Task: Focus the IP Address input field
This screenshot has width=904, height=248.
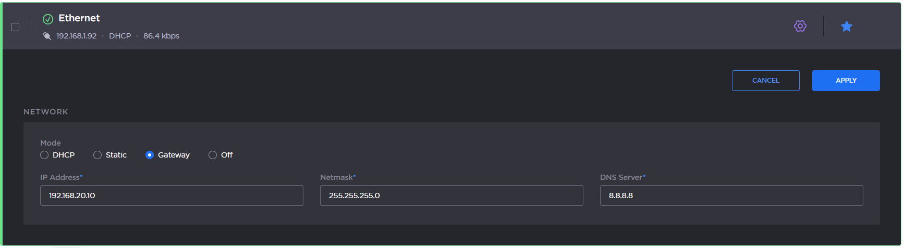Action: [172, 195]
